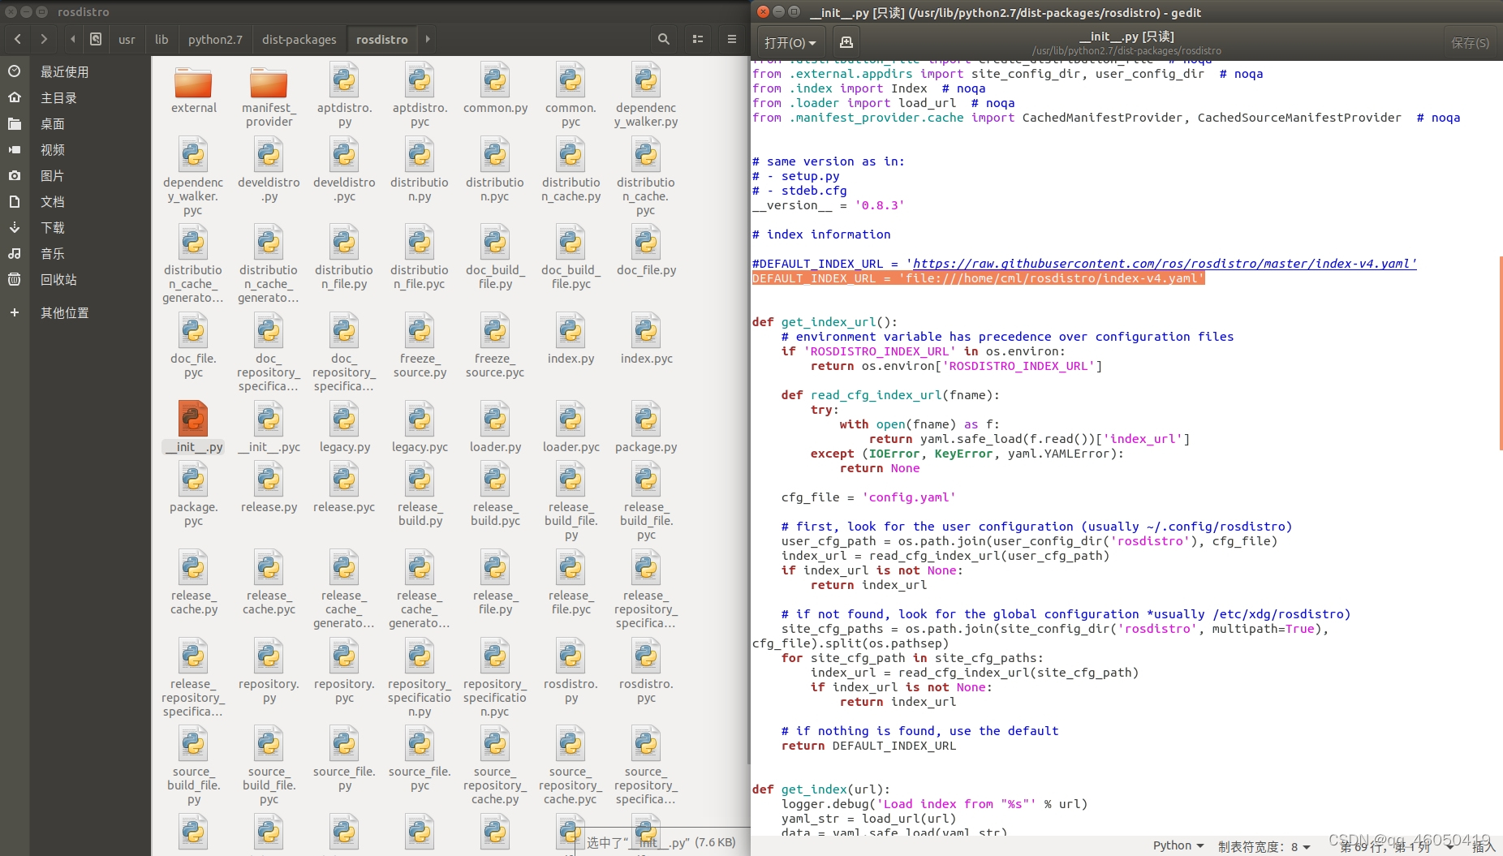Select the package.py file

point(646,428)
